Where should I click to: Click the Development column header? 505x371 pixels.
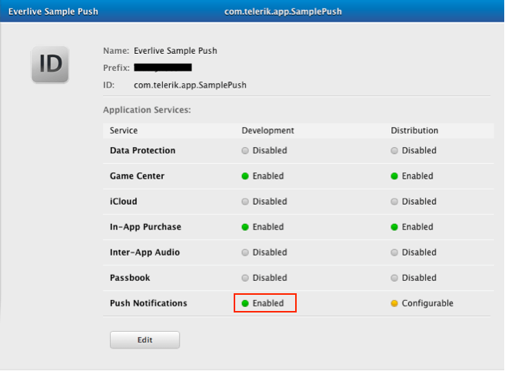267,131
